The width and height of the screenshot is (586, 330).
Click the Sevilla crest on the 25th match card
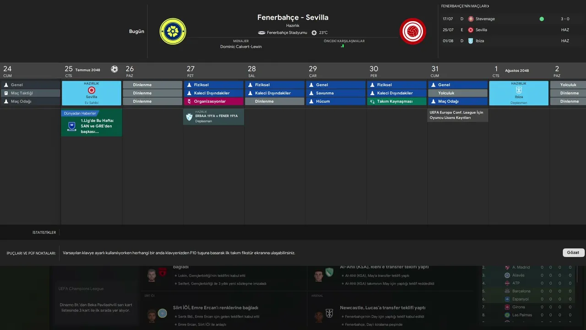point(92,90)
